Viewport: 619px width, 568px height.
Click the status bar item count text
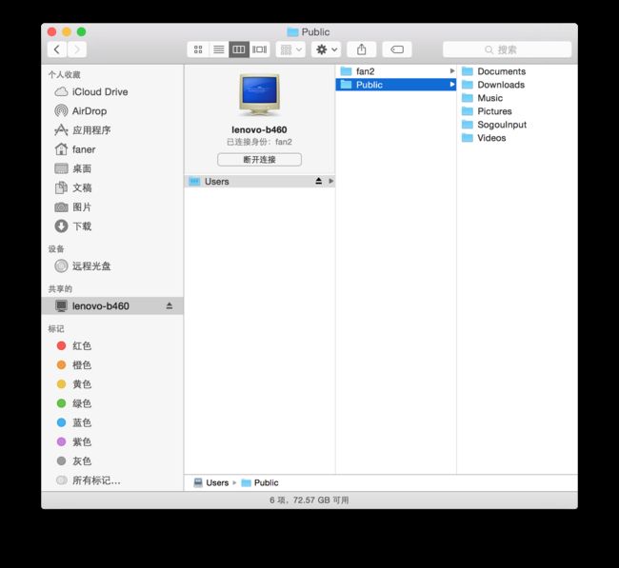point(309,500)
